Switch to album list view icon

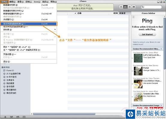(x=125, y=7)
